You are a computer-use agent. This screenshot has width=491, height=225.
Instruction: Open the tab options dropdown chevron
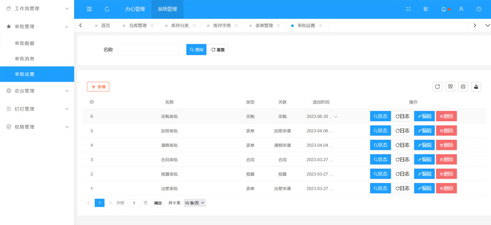coord(487,26)
